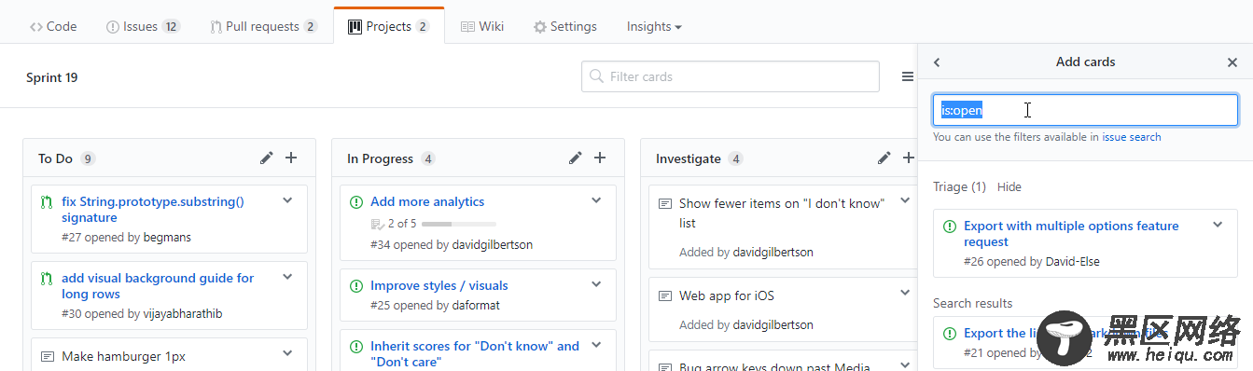Image resolution: width=1253 pixels, height=371 pixels.
Task: Click the pull request icon on #27 card
Action: 47,201
